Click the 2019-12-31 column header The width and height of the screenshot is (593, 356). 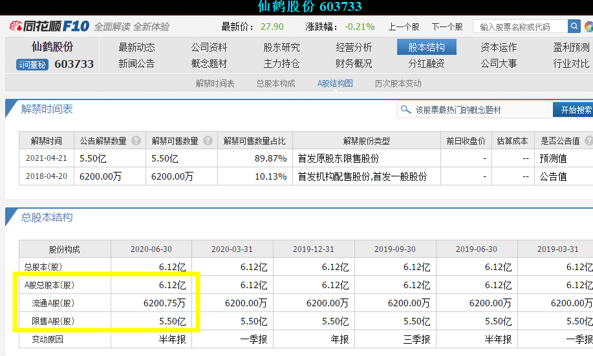pyautogui.click(x=314, y=249)
